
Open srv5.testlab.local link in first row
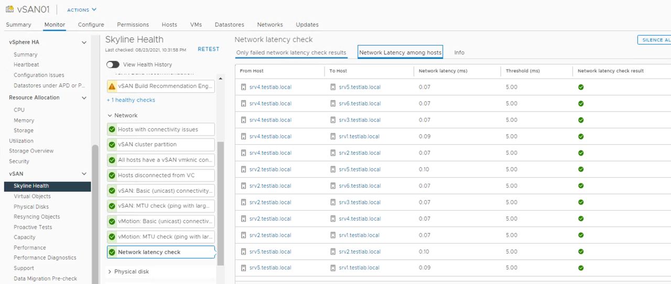[360, 87]
